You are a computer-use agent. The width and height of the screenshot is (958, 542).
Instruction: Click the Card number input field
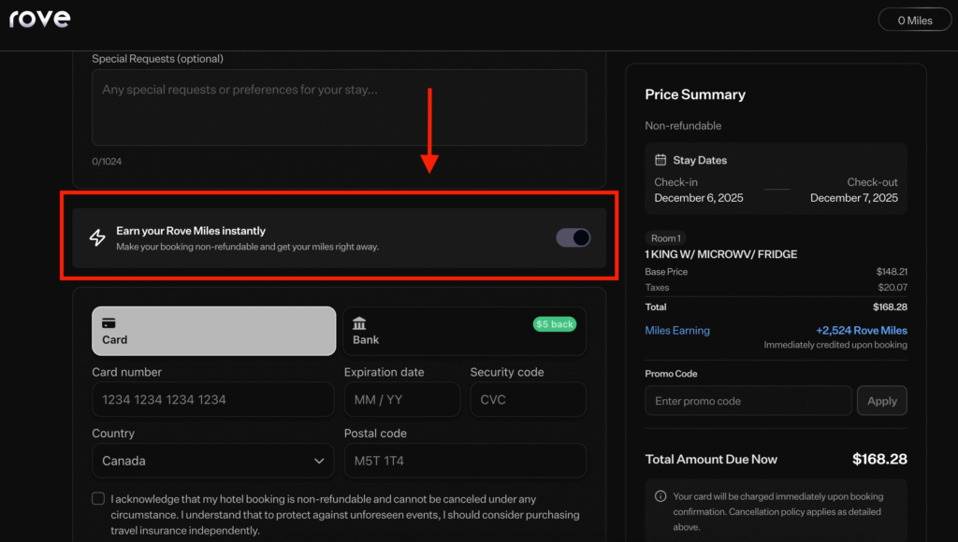[213, 399]
